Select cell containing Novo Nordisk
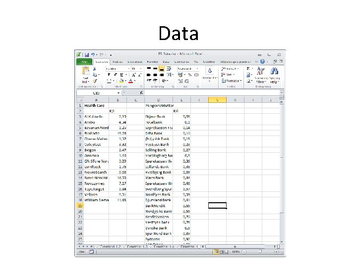This screenshot has height=267, width=357. click(x=96, y=178)
